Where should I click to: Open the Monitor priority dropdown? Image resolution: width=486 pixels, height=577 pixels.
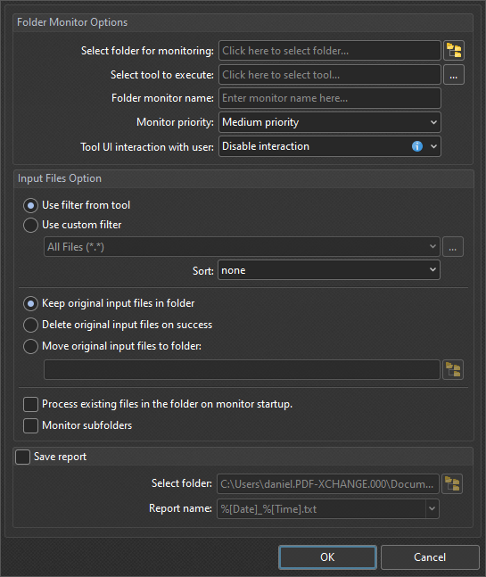tap(330, 122)
